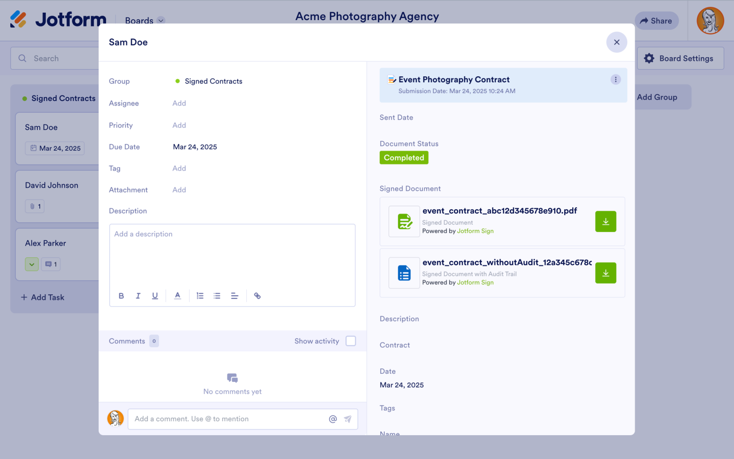Open the David Johnson card
Screen dimensions: 734x459
tap(58, 197)
